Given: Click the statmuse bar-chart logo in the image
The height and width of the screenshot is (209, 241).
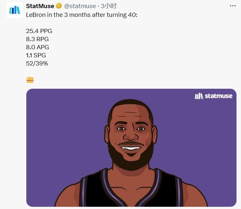Looking at the screenshot, I should [199, 96].
